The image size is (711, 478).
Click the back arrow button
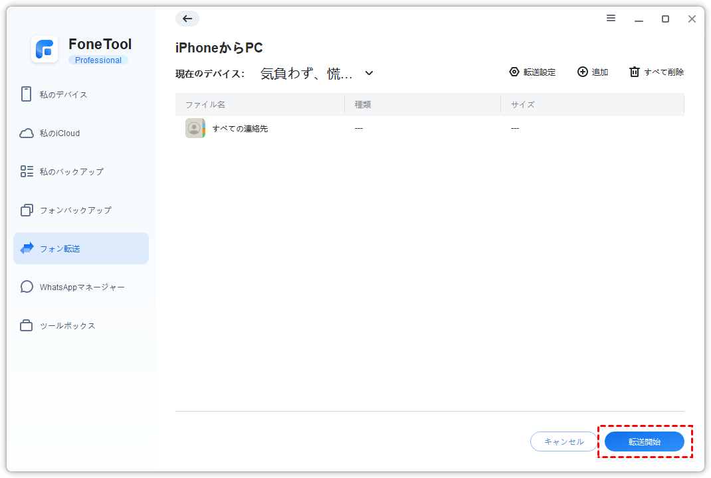pyautogui.click(x=187, y=19)
